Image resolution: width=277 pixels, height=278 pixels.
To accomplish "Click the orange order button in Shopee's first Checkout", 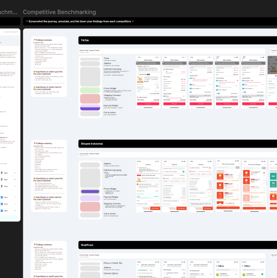I will click(155, 208).
